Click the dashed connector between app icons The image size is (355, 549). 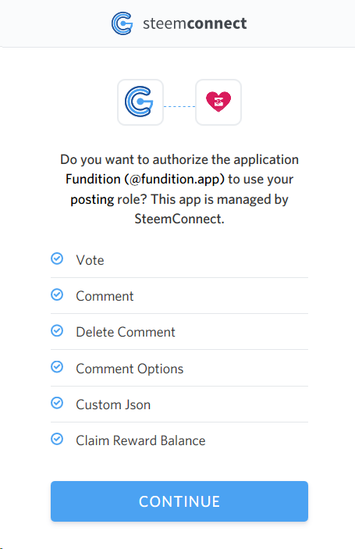[179, 106]
